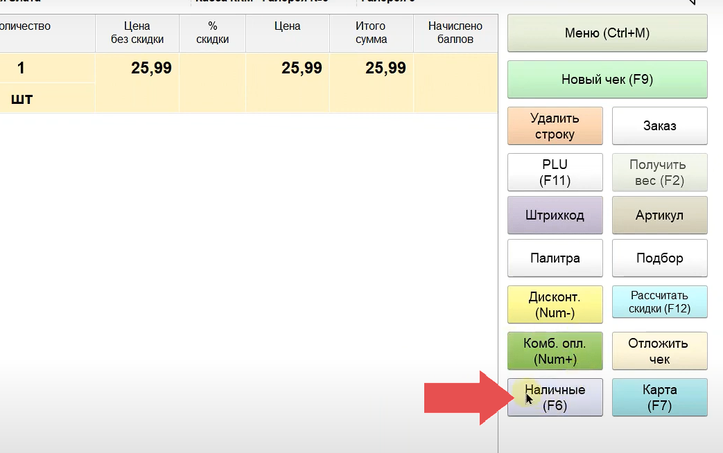Image resolution: width=723 pixels, height=453 pixels.
Task: Click the Итого сумма column header
Action: 371,33
